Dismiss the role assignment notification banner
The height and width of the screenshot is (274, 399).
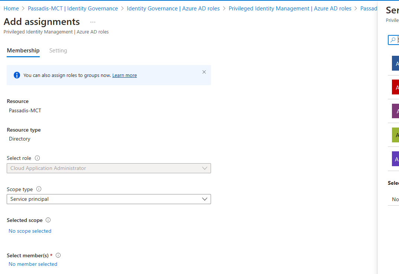pyautogui.click(x=204, y=72)
